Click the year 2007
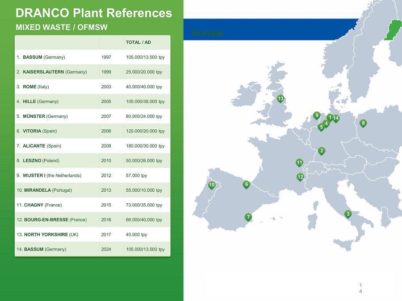Image resolution: width=402 pixels, height=301 pixels. tap(106, 116)
